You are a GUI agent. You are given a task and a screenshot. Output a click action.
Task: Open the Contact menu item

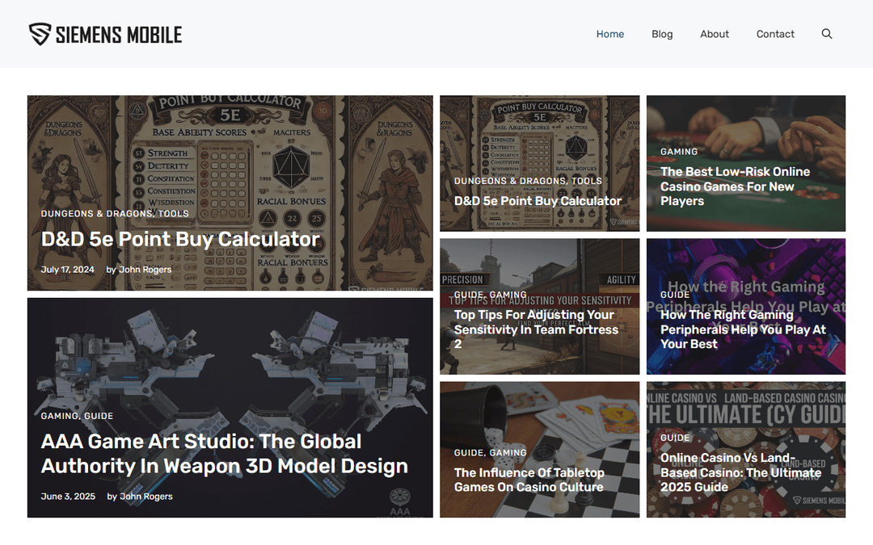[x=775, y=34]
